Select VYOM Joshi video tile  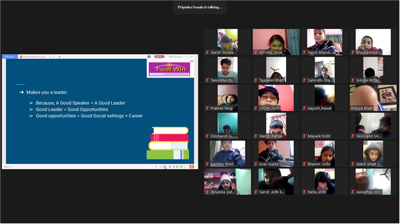tap(276, 98)
